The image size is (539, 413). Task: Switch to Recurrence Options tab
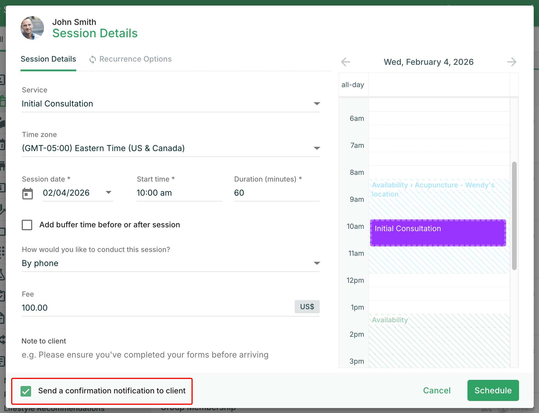pos(135,59)
